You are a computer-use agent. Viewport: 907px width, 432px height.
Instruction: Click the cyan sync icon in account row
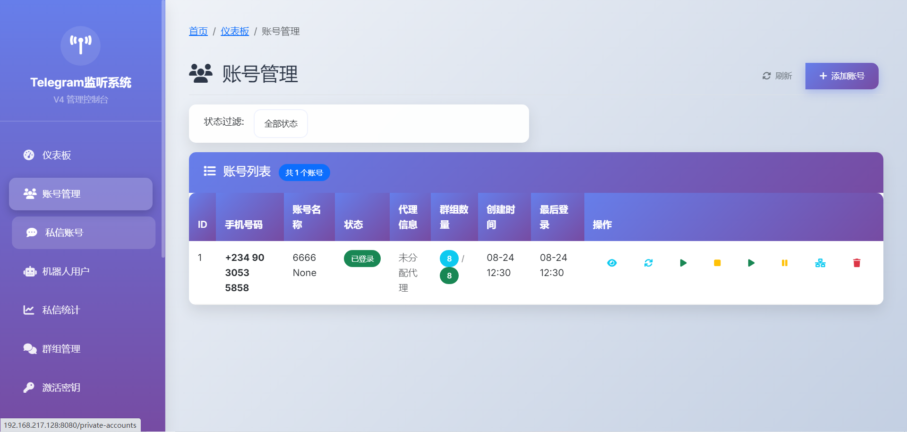click(648, 263)
